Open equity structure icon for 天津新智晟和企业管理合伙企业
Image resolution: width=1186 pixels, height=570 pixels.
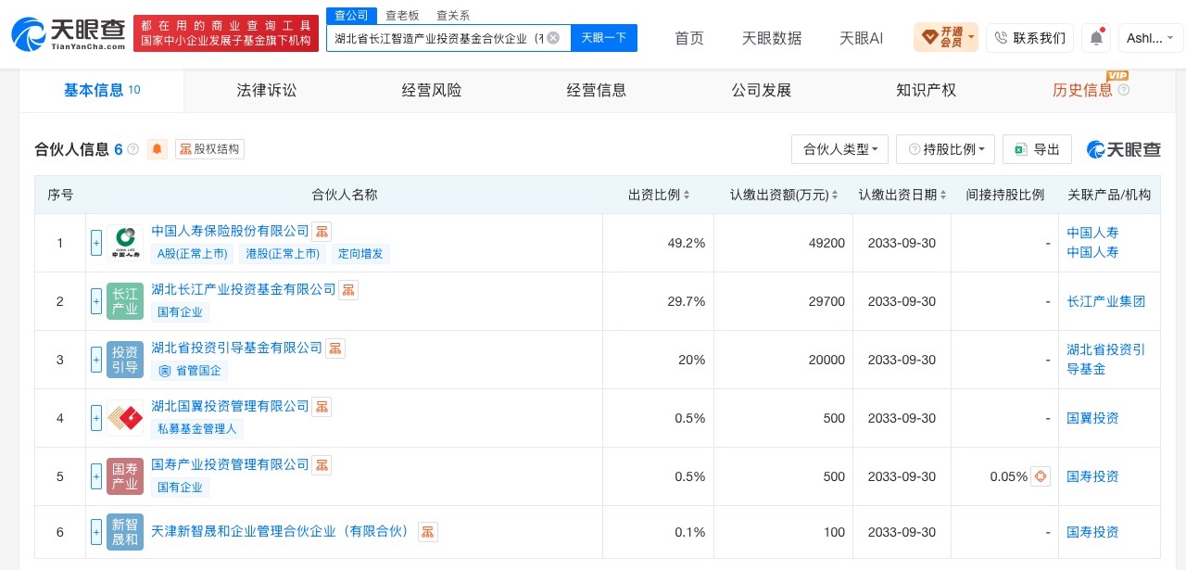[428, 531]
